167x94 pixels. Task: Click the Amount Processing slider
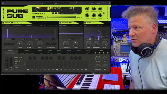coord(62,17)
